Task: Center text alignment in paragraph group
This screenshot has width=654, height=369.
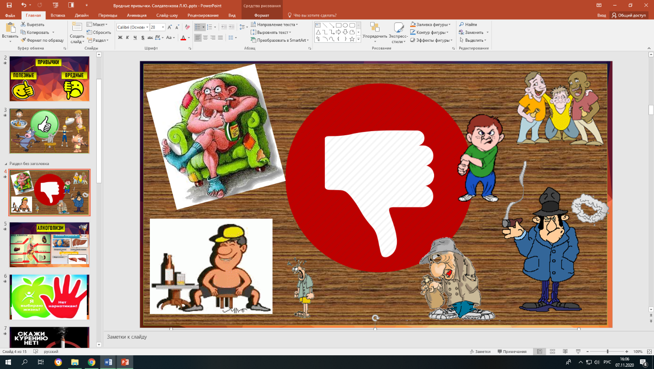Action: [x=205, y=38]
